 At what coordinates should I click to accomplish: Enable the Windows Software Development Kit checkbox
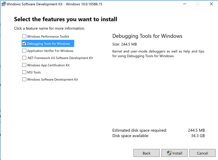tap(24, 79)
